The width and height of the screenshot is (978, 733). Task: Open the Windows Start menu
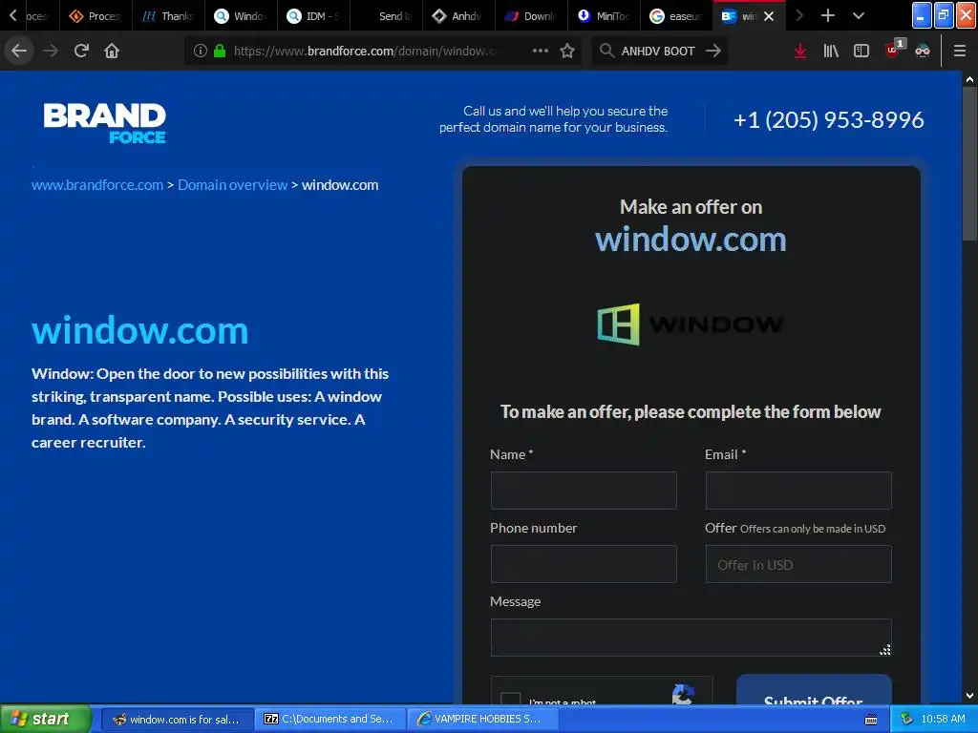pyautogui.click(x=45, y=720)
